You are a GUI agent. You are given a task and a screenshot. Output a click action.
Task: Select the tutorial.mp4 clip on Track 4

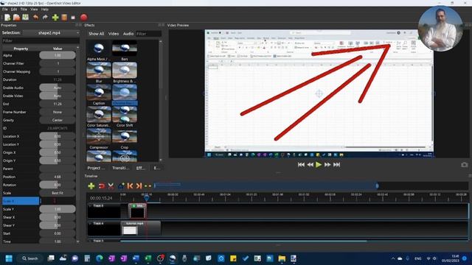141,228
